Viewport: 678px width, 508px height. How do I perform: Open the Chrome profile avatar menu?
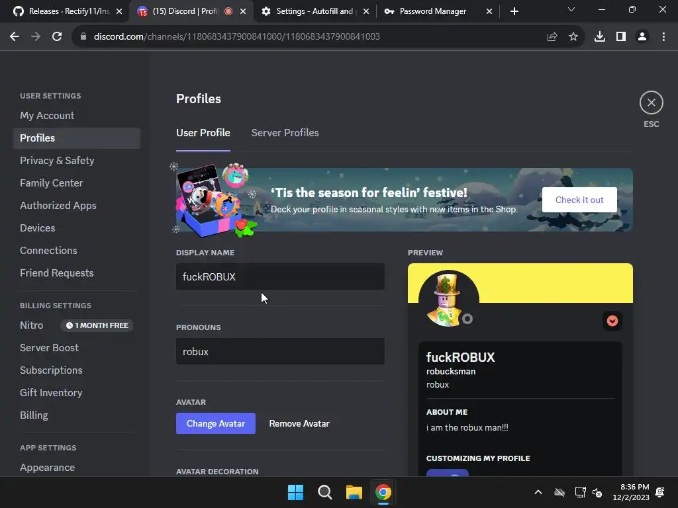click(642, 37)
